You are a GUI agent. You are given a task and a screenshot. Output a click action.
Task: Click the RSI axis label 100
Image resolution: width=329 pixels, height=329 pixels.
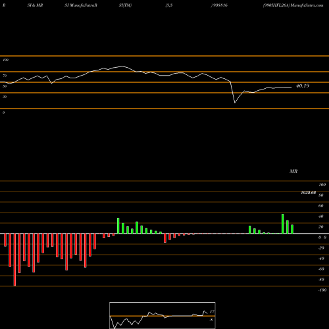click(6, 60)
